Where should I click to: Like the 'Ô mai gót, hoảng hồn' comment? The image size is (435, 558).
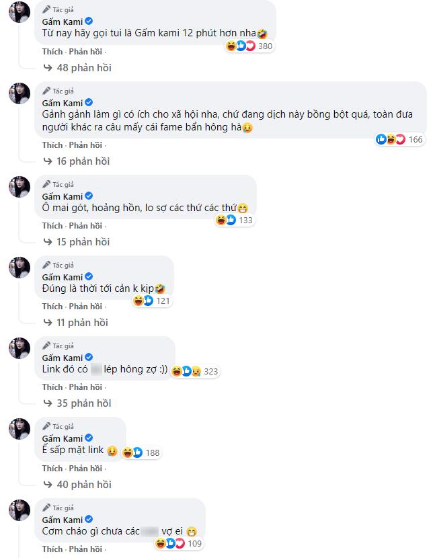[52, 226]
